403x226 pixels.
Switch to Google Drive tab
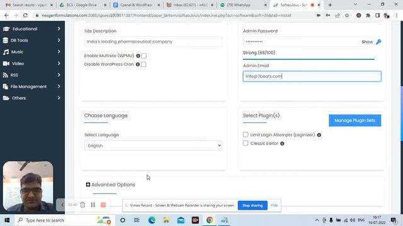coord(82,5)
